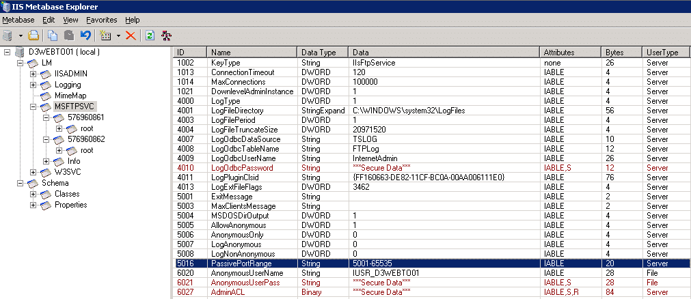
Task: Click the IIS Metabase Explorer title bar icon
Action: pyautogui.click(x=5, y=7)
